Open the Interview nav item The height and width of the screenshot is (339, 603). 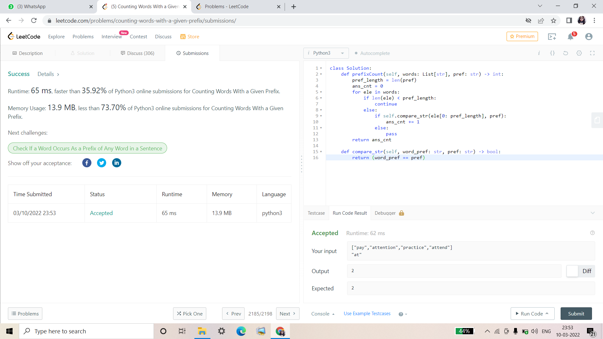(111, 36)
